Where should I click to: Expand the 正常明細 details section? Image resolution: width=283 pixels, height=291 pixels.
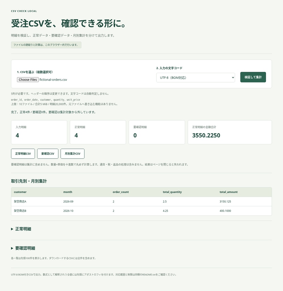click(21, 229)
